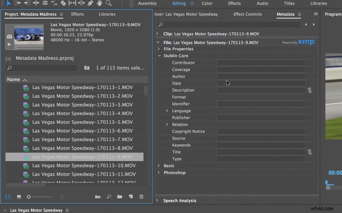Select the Rate Stretch tool
This screenshot has height=213, width=342.
[x=54, y=3]
